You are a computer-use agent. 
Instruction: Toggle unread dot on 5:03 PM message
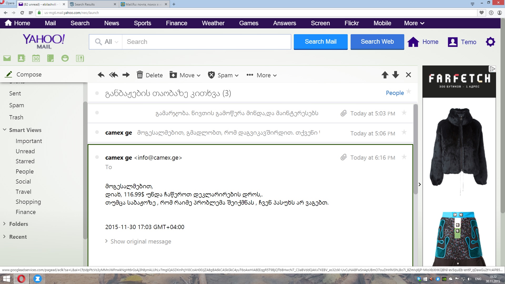(x=97, y=113)
